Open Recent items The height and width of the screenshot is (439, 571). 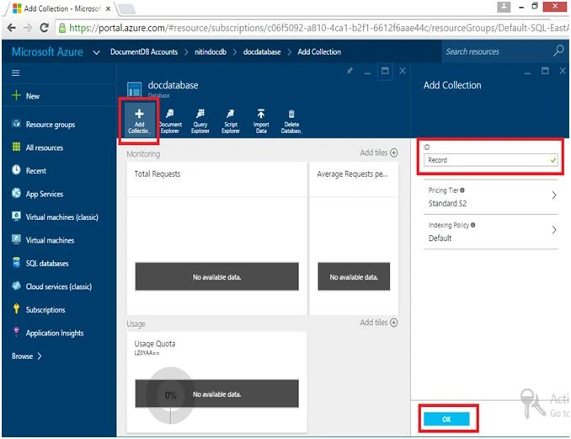[29, 170]
